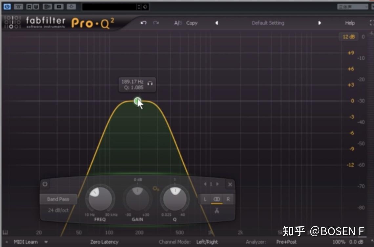Screen dimensions: 374x247
Task: Select the L channel for this band
Action: point(205,199)
